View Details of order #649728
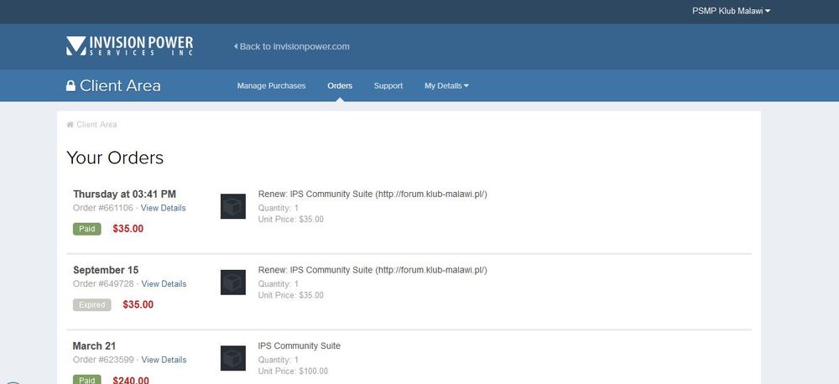The height and width of the screenshot is (384, 839). [164, 284]
